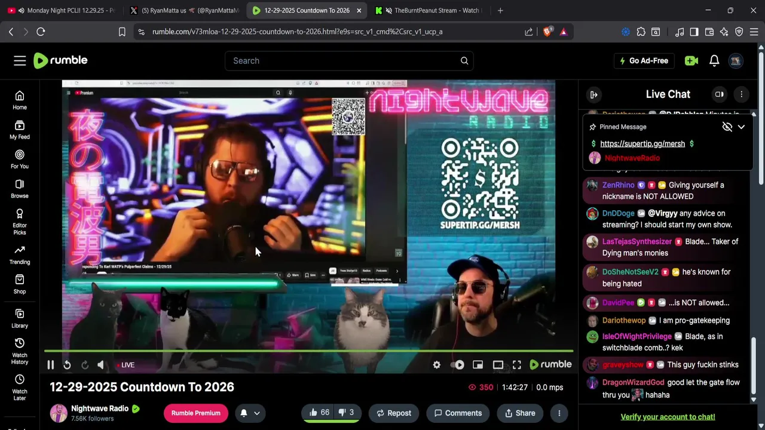Open Trending in sidebar
The image size is (765, 430).
pyautogui.click(x=20, y=255)
